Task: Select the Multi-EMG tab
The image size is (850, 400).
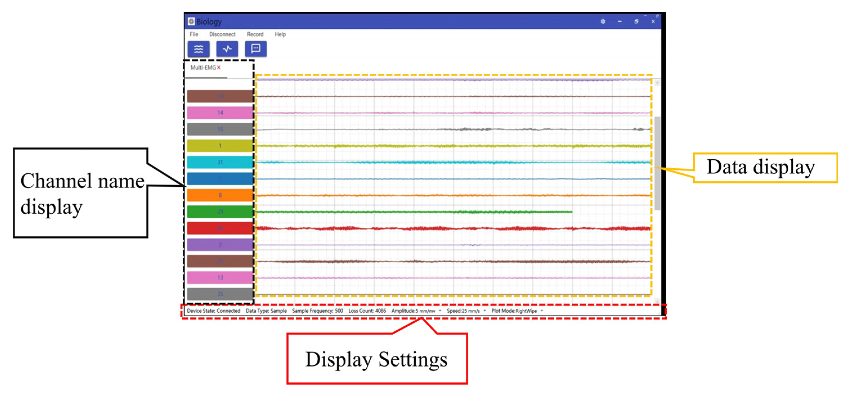Action: pyautogui.click(x=203, y=67)
